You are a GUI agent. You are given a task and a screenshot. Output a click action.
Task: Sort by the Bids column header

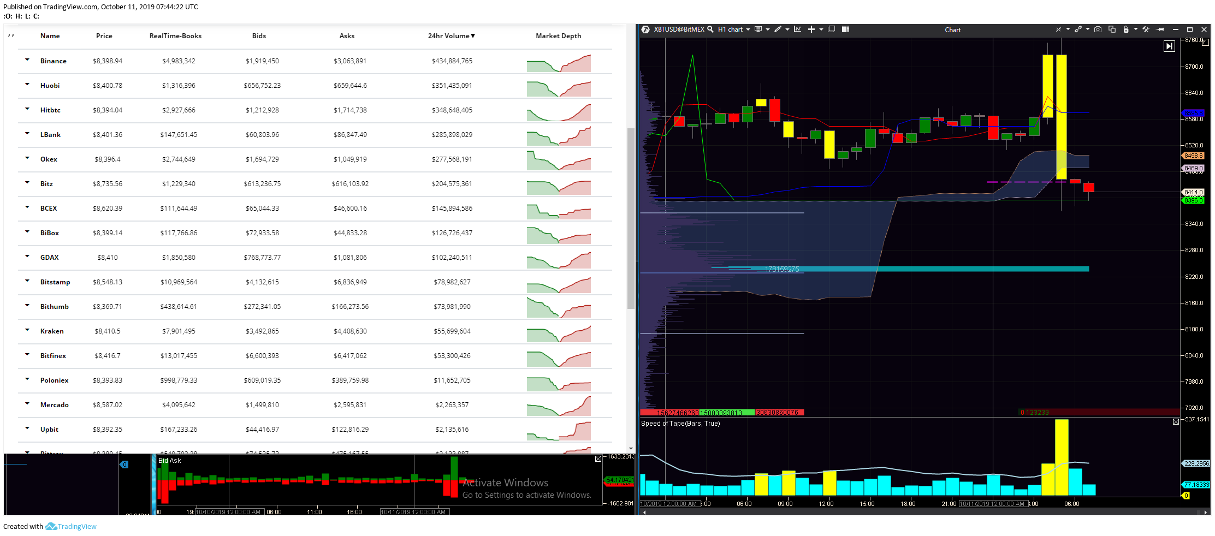pos(259,36)
